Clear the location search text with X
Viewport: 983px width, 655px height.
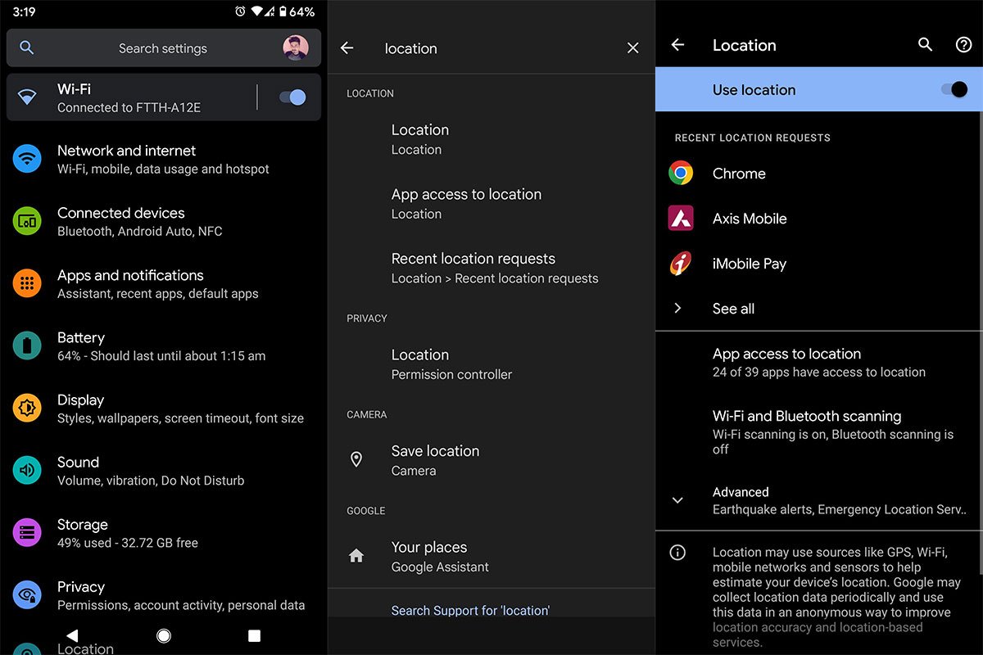point(632,48)
